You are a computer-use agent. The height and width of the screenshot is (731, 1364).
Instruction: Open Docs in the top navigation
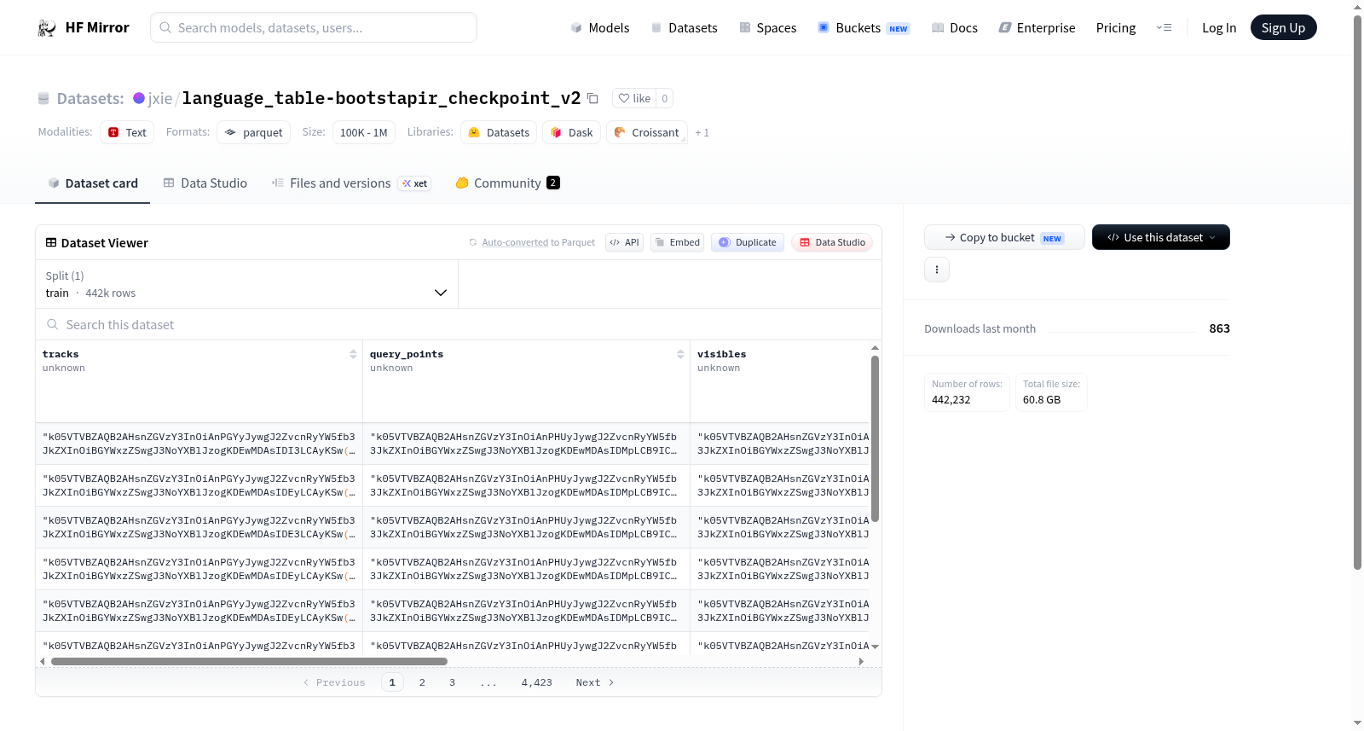(954, 27)
